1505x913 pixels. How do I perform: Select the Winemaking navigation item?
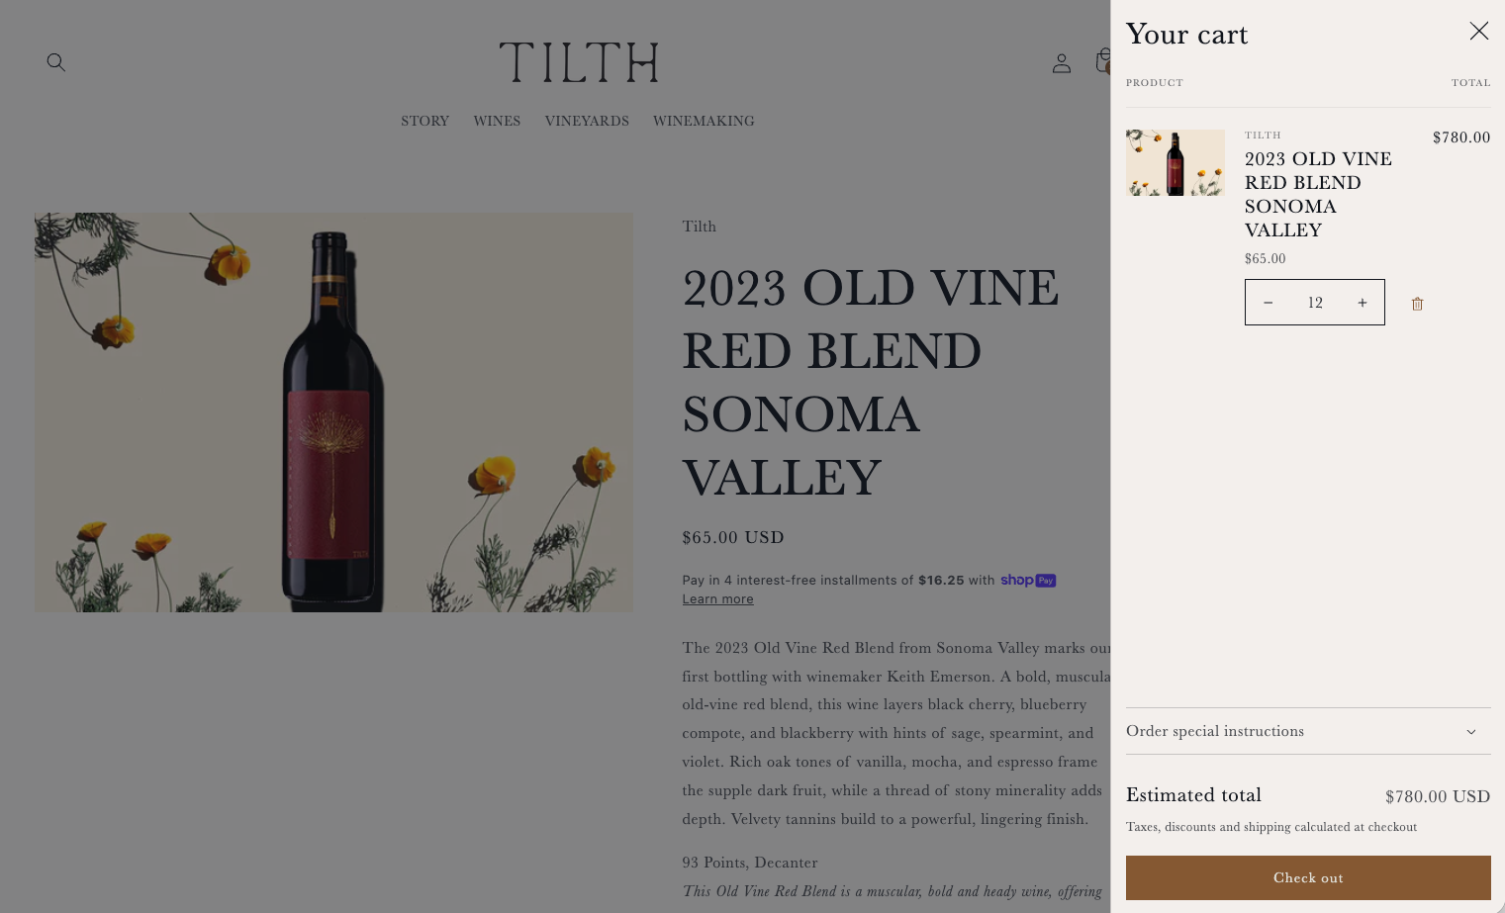coord(704,121)
